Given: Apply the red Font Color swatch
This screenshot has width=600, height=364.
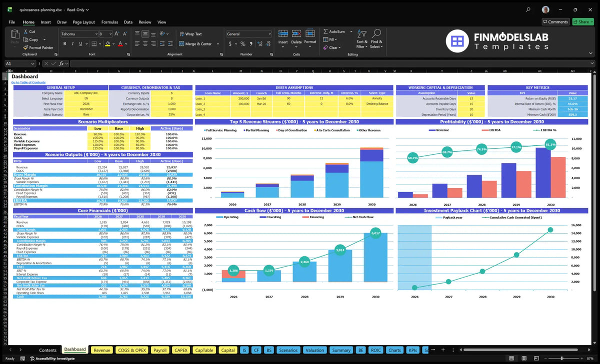Looking at the screenshot, I should click(120, 44).
